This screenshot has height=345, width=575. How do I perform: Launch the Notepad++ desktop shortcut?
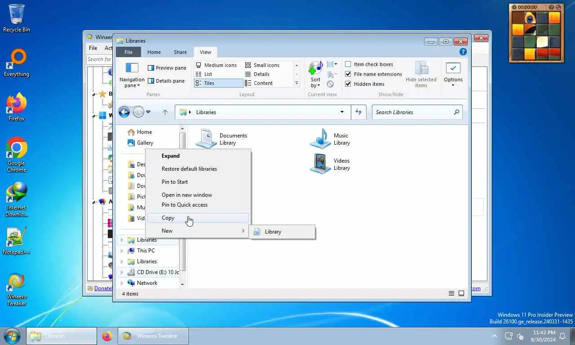[x=17, y=241]
